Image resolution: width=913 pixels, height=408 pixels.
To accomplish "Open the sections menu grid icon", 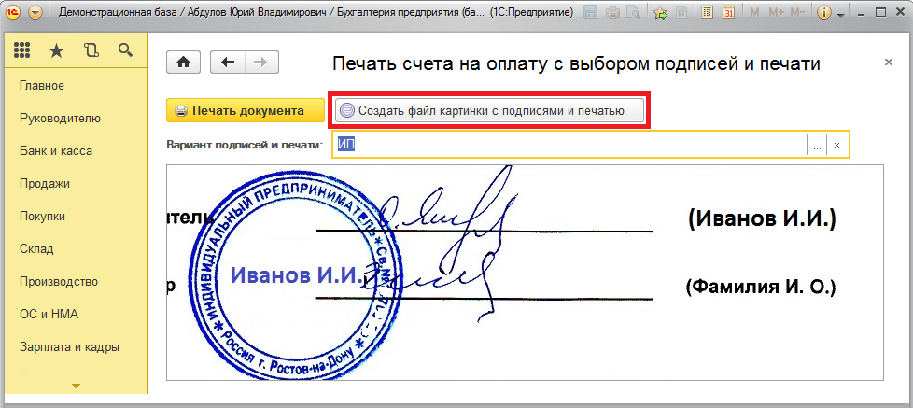I will click(22, 50).
